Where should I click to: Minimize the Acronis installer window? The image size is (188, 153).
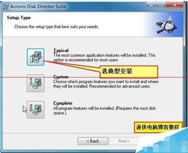coord(151,5)
